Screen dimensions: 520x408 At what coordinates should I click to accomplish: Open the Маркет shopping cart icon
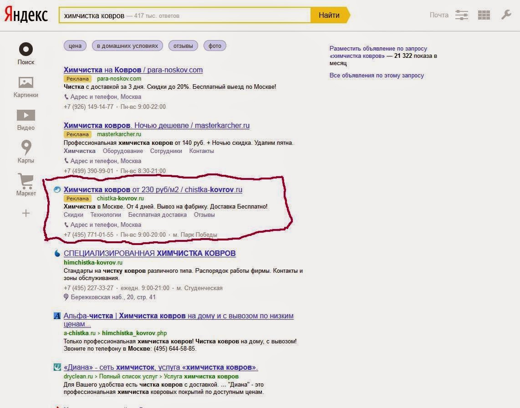(26, 180)
